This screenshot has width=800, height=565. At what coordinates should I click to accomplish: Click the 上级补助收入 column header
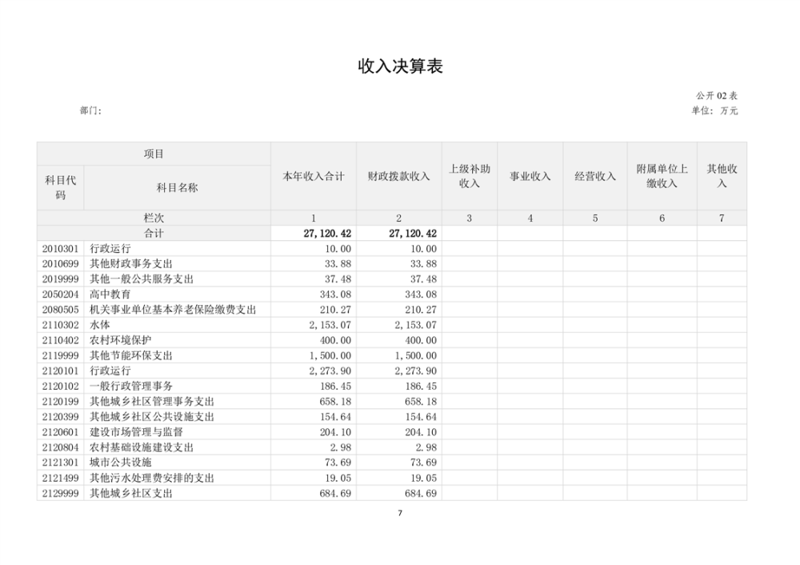pos(469,176)
